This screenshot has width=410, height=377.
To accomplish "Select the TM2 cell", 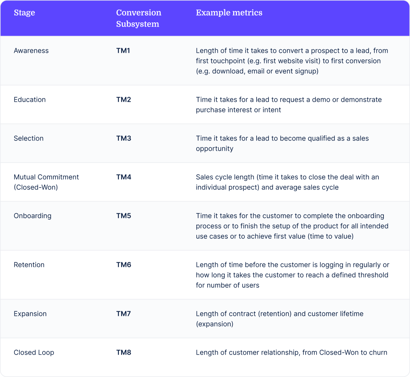I will pyautogui.click(x=124, y=99).
